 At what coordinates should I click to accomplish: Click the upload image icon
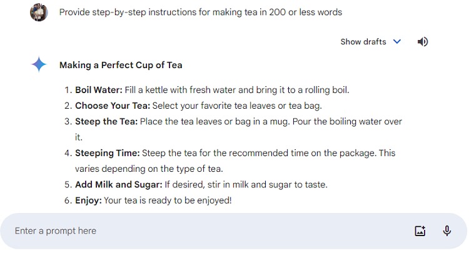[420, 231]
